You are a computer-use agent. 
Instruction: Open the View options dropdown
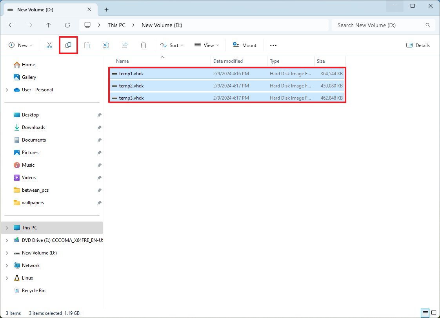pos(206,45)
